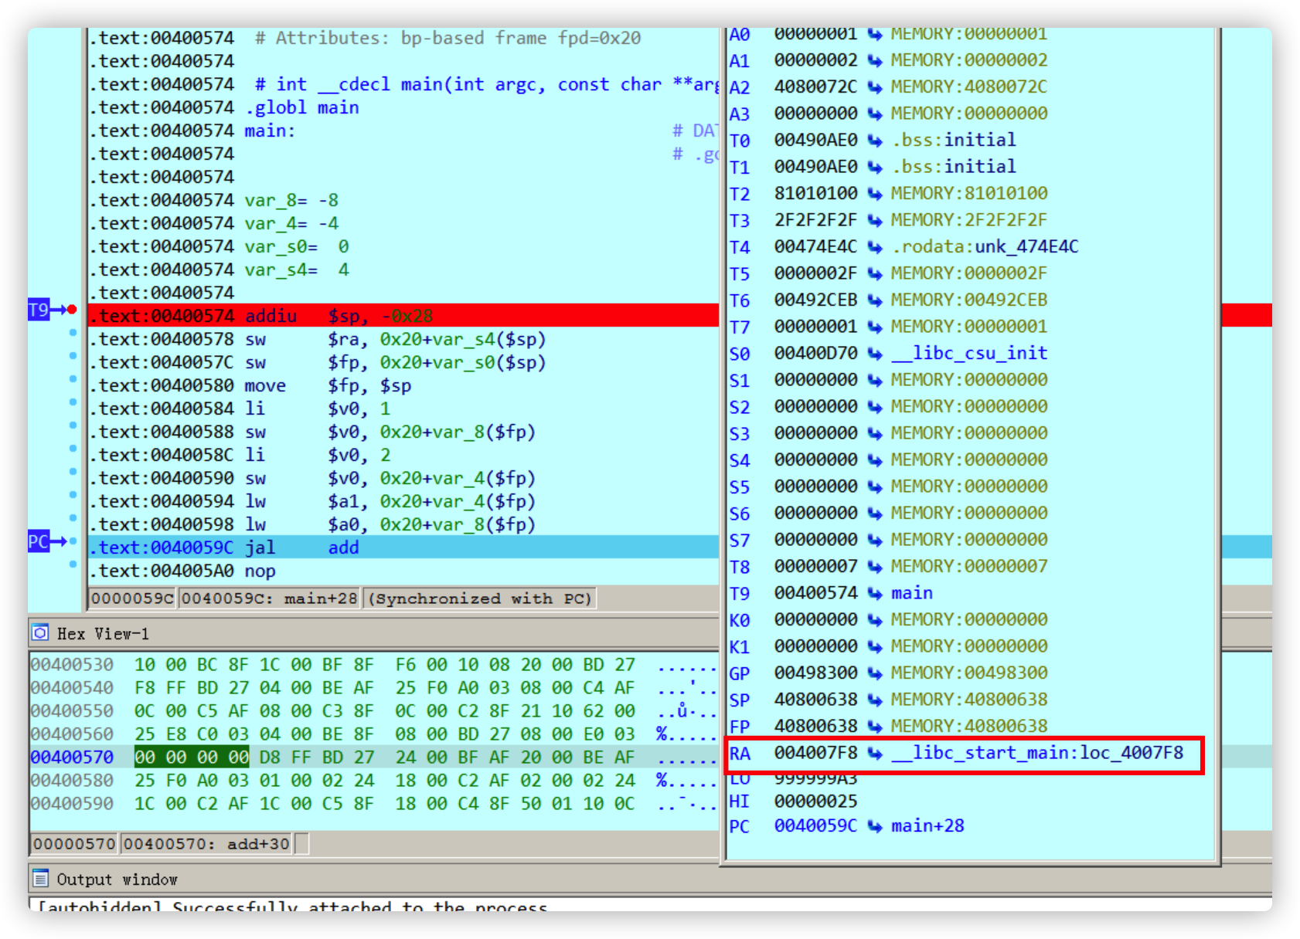
Task: Select the Hex View-1 panel title
Action: coord(103,634)
